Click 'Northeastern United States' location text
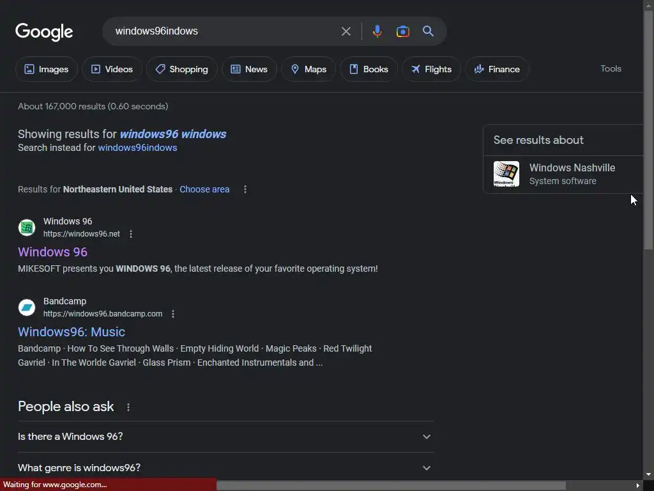Screen dimensions: 654x491 pyautogui.click(x=118, y=189)
